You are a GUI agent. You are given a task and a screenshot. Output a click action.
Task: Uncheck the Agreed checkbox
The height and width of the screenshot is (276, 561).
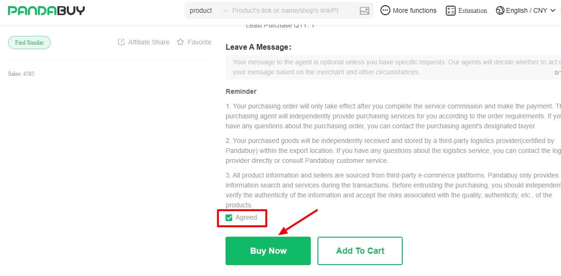click(229, 218)
